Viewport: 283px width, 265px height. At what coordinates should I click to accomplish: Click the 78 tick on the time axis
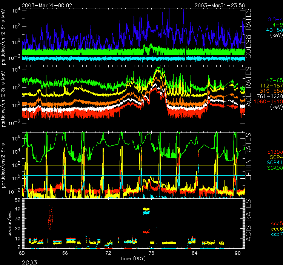151,253
